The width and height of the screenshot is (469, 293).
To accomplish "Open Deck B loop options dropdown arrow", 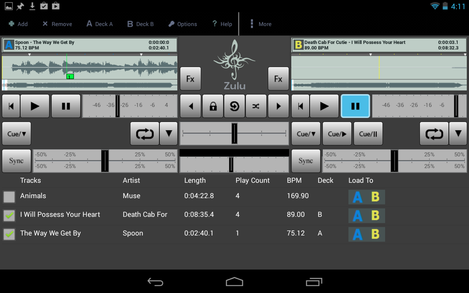I will pos(458,134).
